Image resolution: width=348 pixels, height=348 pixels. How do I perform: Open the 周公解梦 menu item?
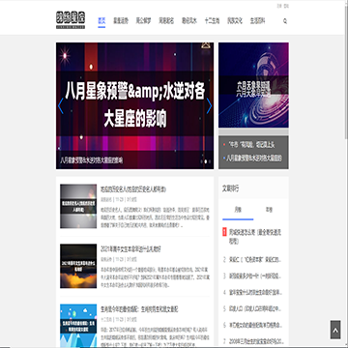tap(143, 21)
